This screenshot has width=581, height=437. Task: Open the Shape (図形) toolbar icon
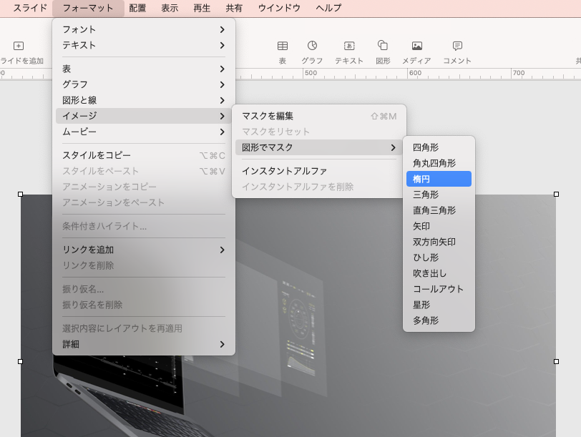(383, 45)
